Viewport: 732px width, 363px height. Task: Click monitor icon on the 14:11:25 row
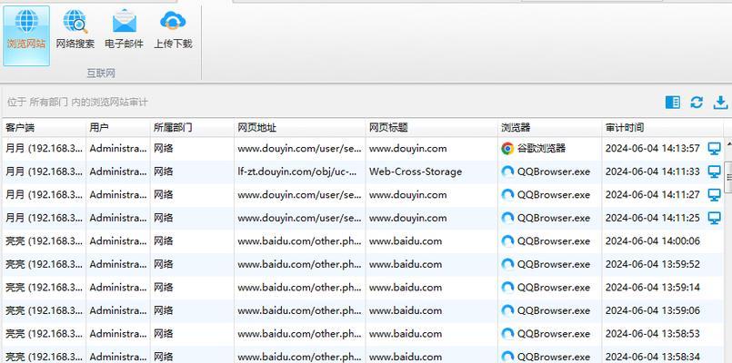(714, 218)
